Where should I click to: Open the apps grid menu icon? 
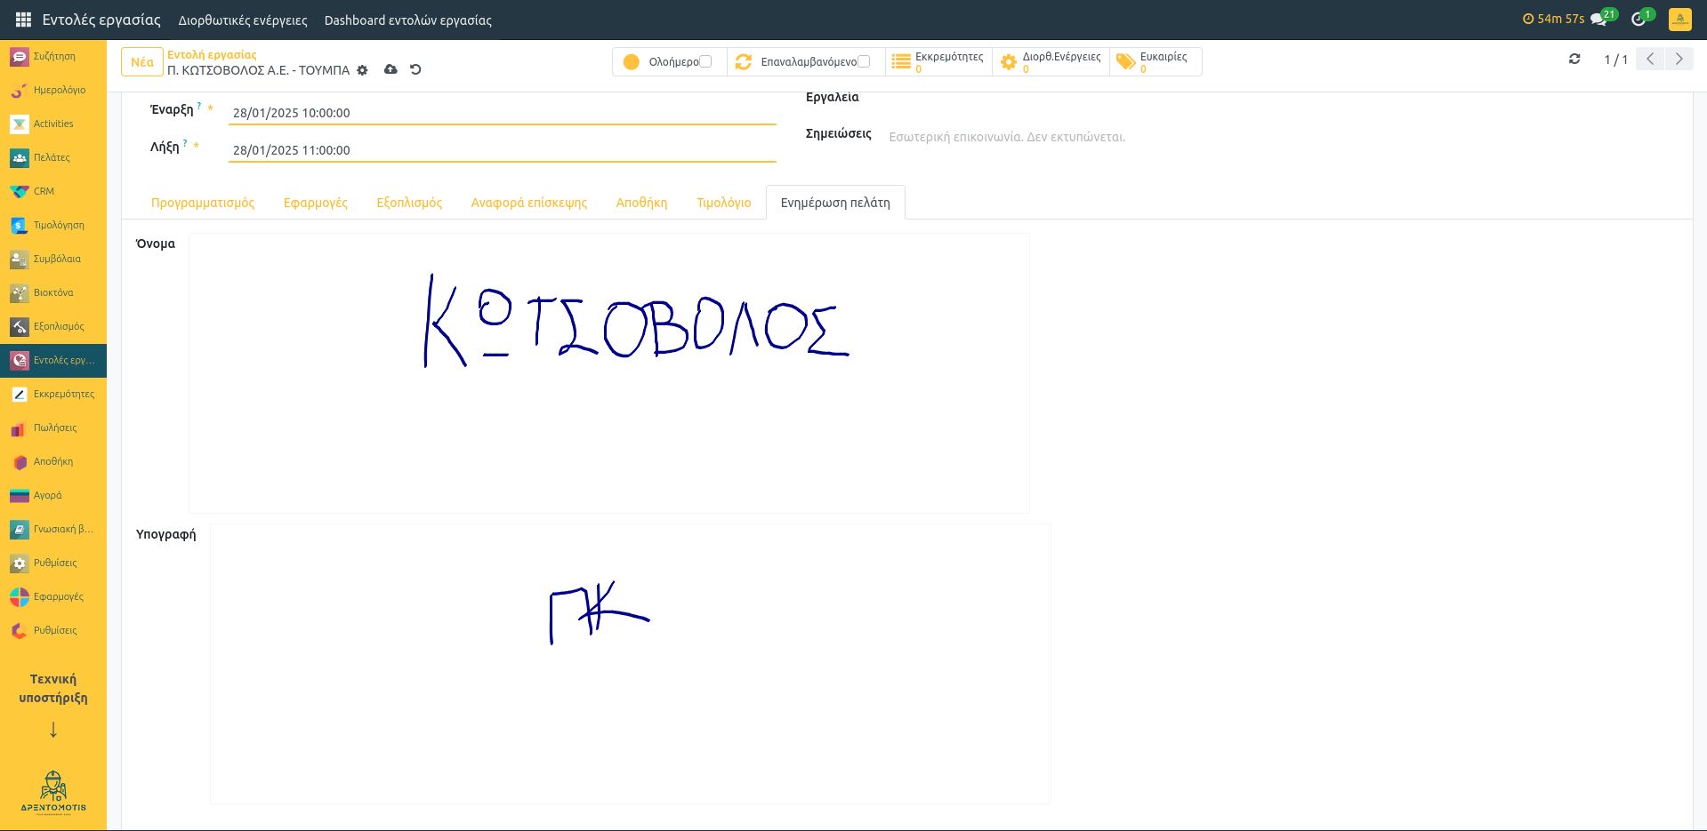point(23,20)
